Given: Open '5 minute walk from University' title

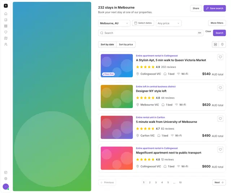Looking at the screenshot, I should [166, 122].
